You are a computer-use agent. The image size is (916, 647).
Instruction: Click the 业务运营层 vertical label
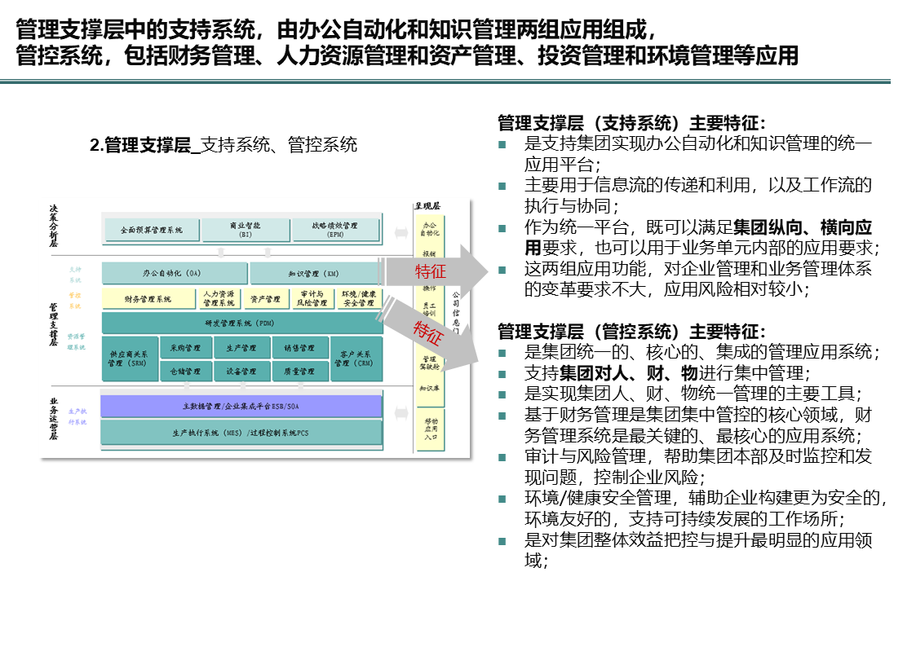[54, 419]
